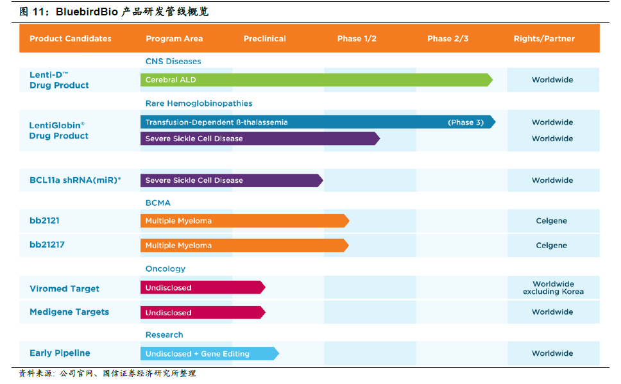Click 'Worldwide' in the Medigene Targets row

552,312
